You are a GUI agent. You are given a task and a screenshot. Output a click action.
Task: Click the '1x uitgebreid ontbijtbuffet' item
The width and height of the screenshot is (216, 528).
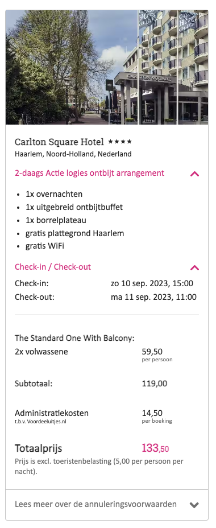74,207
